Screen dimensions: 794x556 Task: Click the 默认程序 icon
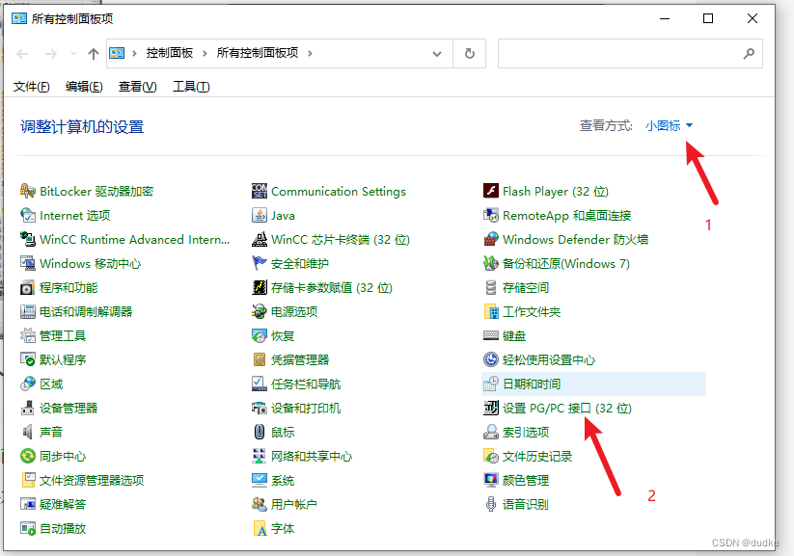pyautogui.click(x=27, y=359)
